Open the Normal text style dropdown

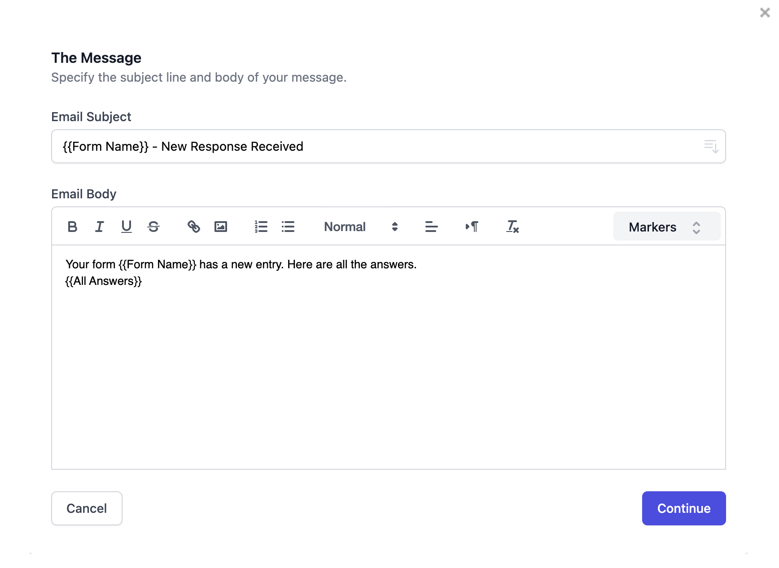345,227
